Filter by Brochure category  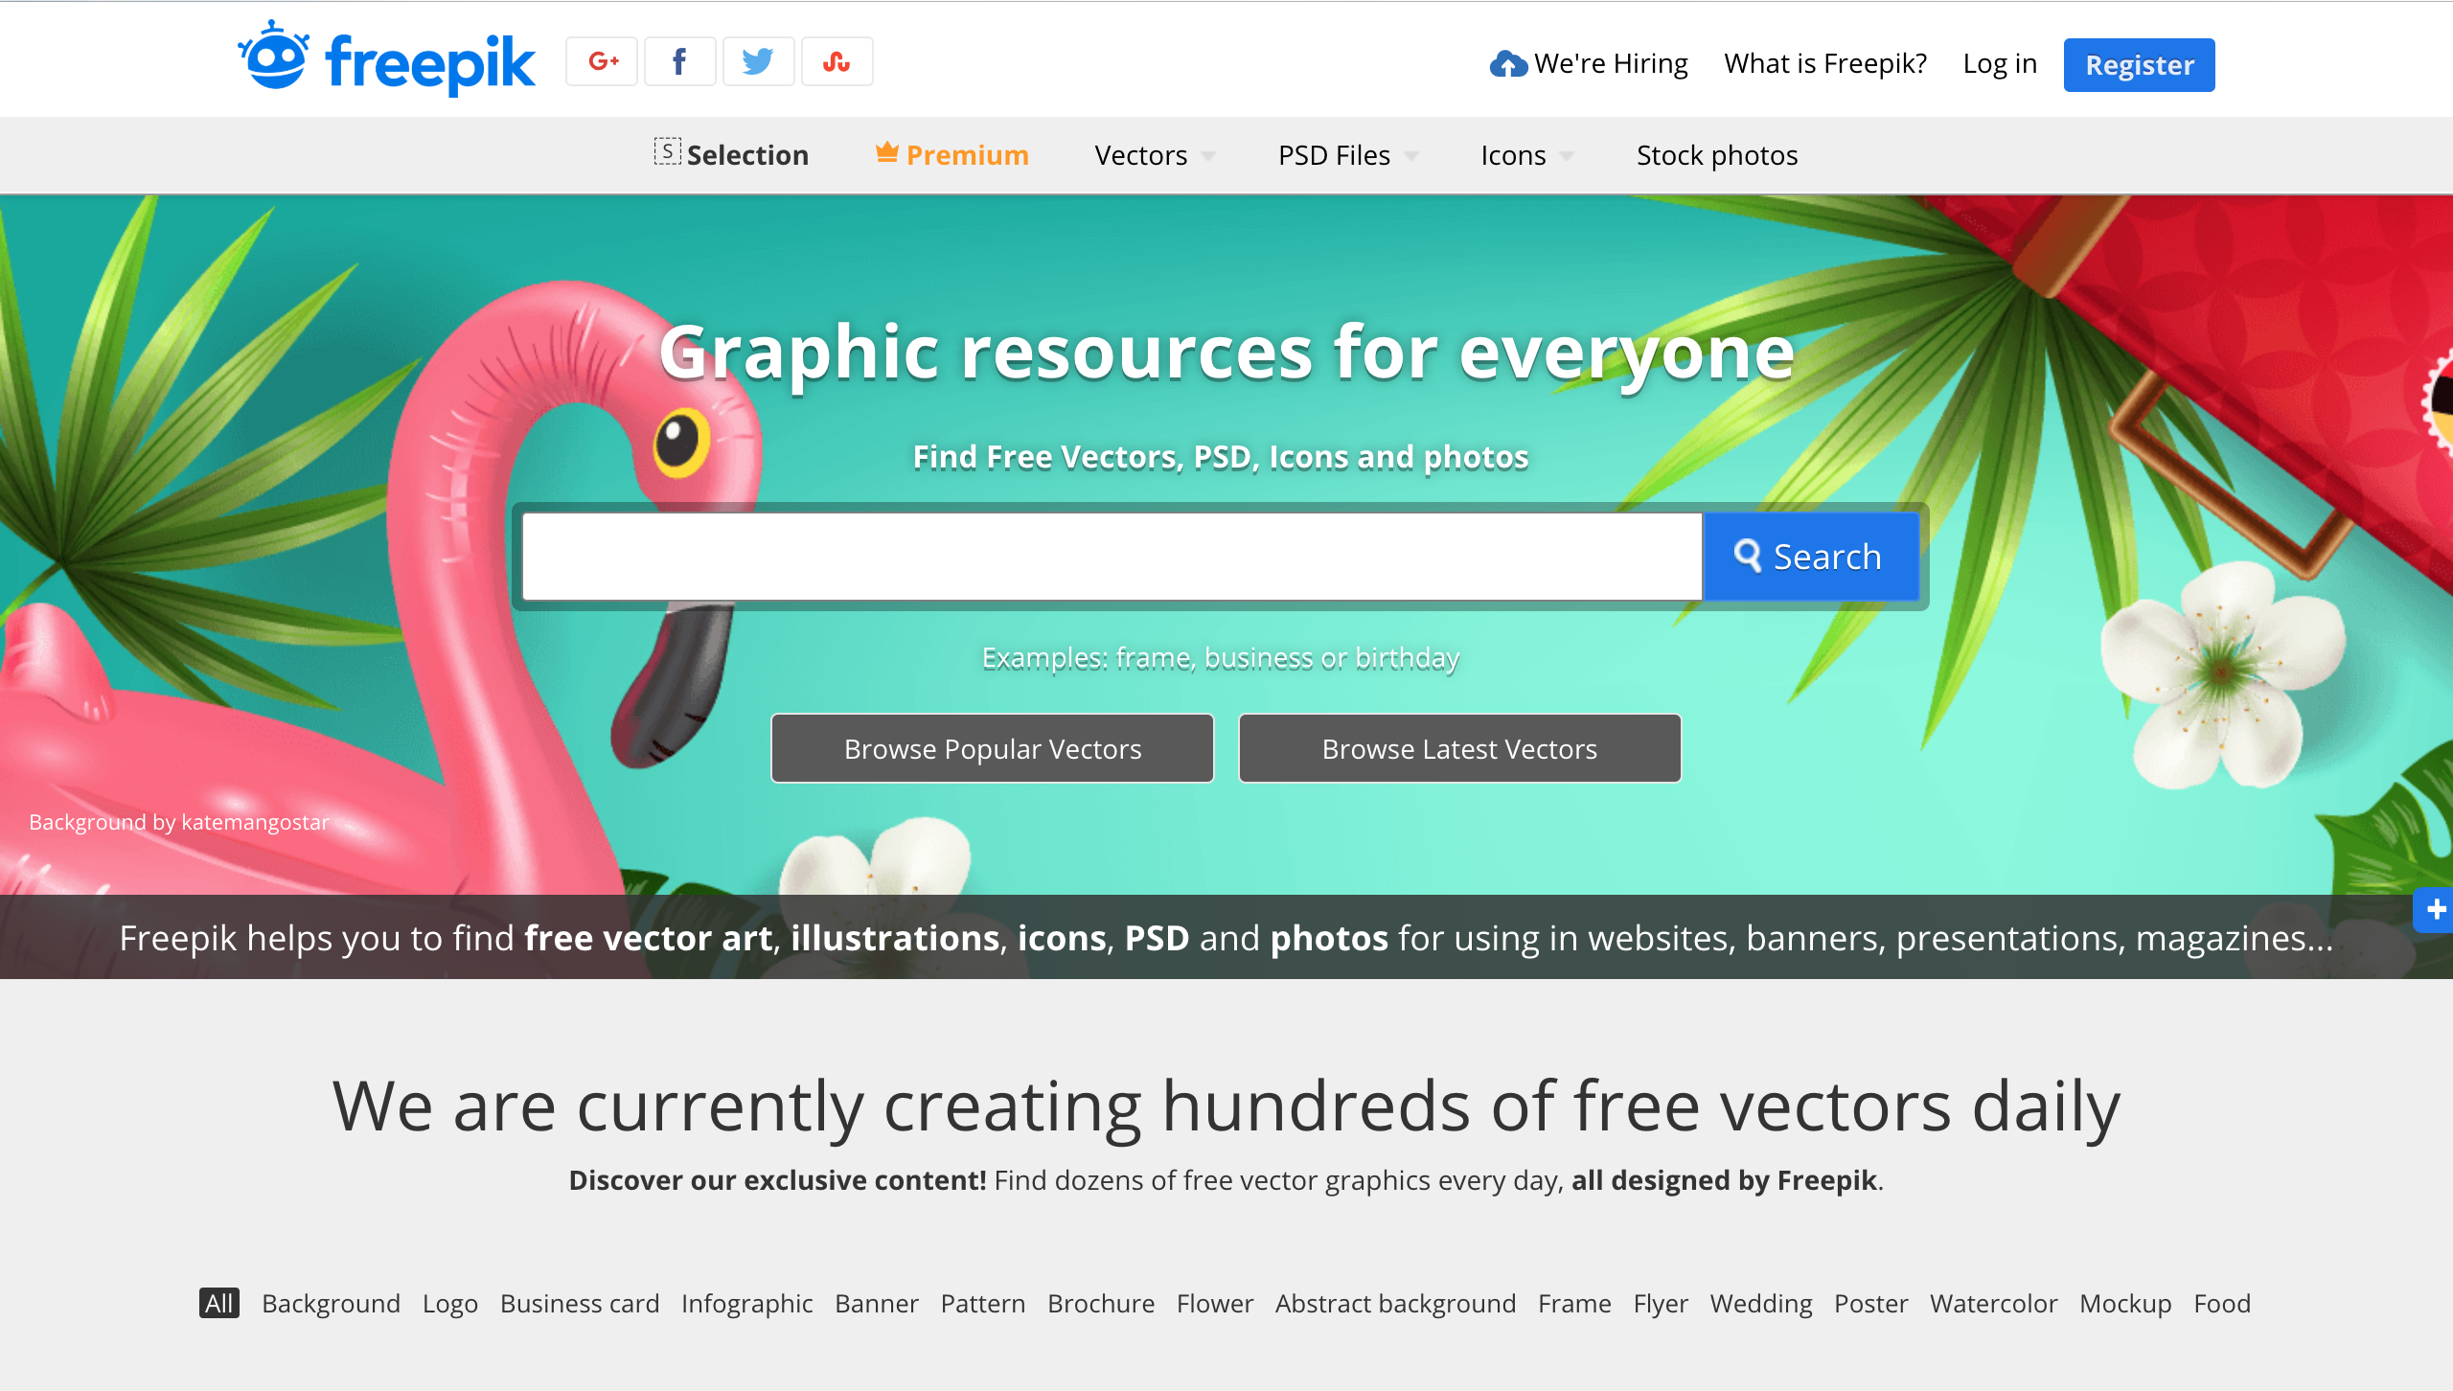tap(1101, 1303)
